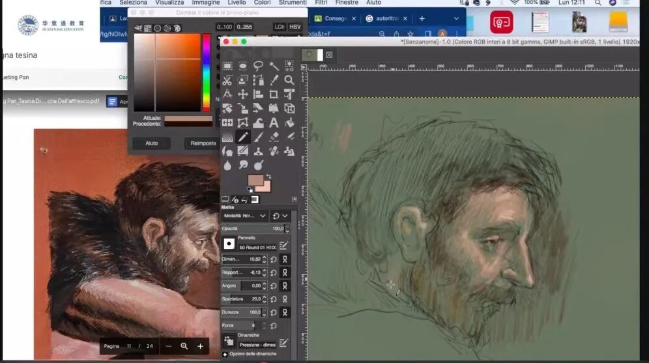Reset colors to black and white
Image resolution: width=649 pixels, height=363 pixels.
click(x=250, y=190)
